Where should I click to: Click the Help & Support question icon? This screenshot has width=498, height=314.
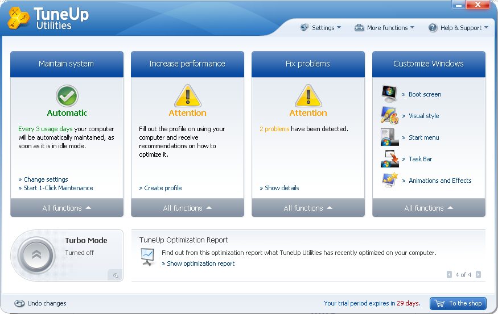433,28
